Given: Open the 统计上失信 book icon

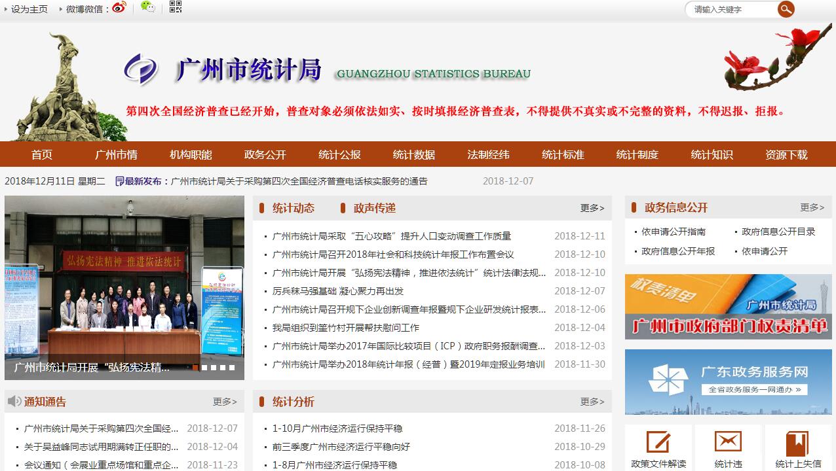Looking at the screenshot, I should pyautogui.click(x=797, y=442).
